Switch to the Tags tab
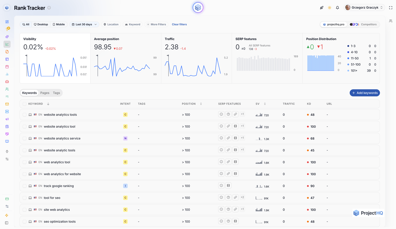The height and width of the screenshot is (229, 396). point(56,93)
